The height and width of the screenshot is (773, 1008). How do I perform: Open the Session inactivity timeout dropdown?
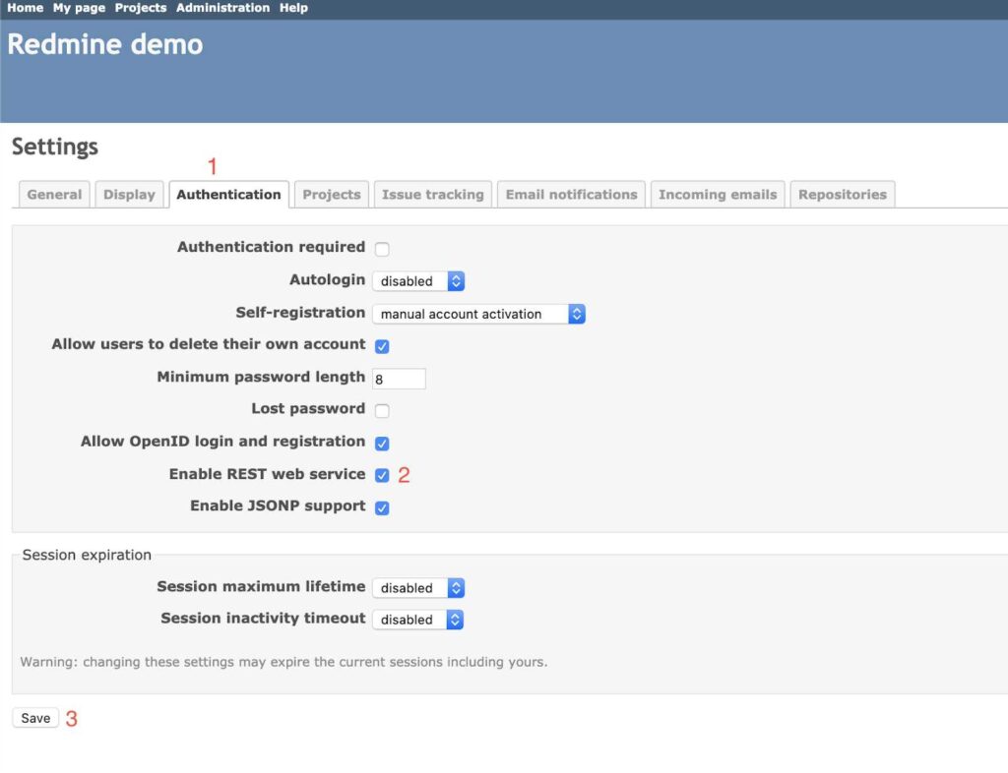[418, 620]
